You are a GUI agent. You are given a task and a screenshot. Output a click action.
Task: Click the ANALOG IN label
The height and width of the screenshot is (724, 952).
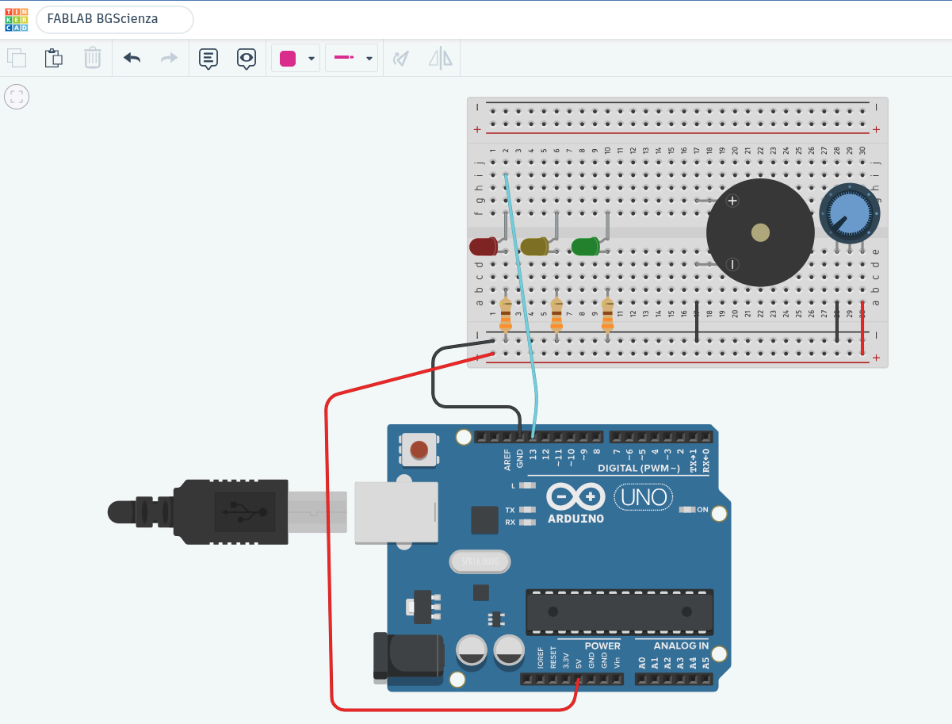[x=681, y=646]
